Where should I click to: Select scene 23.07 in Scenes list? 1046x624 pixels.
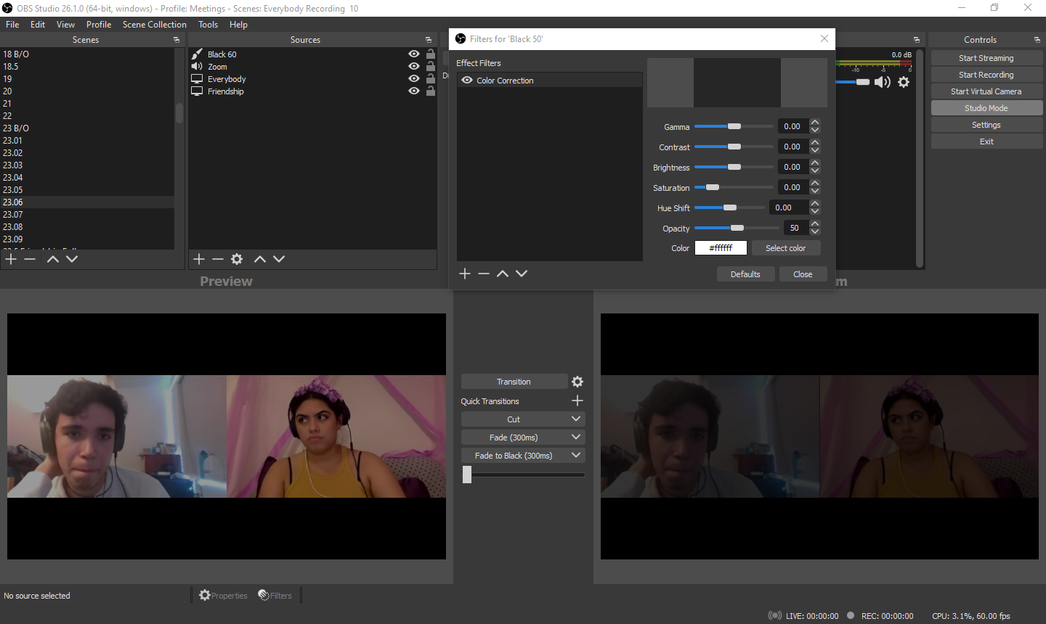tap(87, 215)
